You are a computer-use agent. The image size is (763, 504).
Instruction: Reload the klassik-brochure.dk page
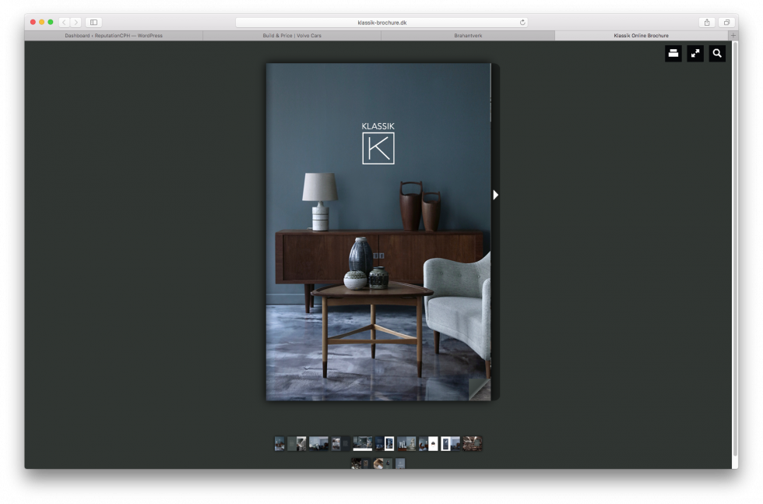(522, 23)
